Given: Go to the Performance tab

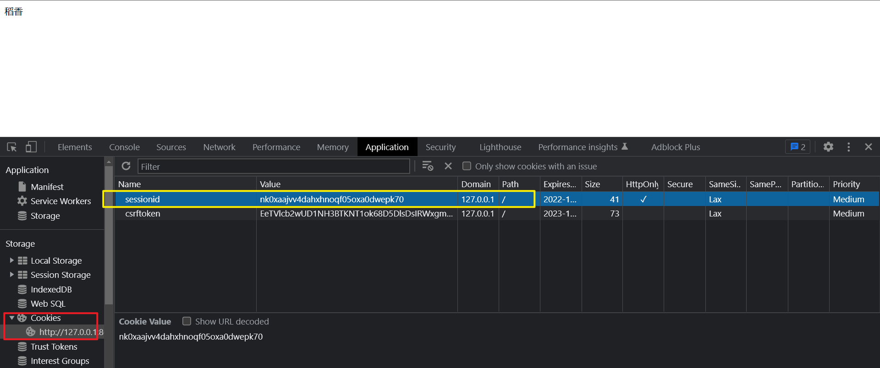Looking at the screenshot, I should pos(276,147).
